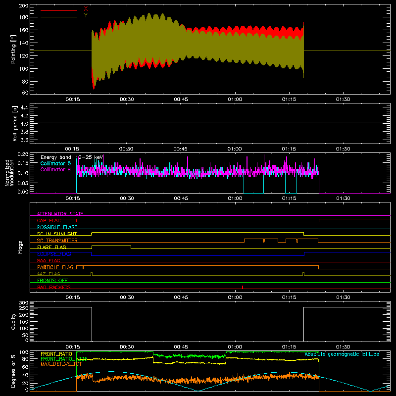
Task: Click the Roll period axis title
Action: point(15,123)
